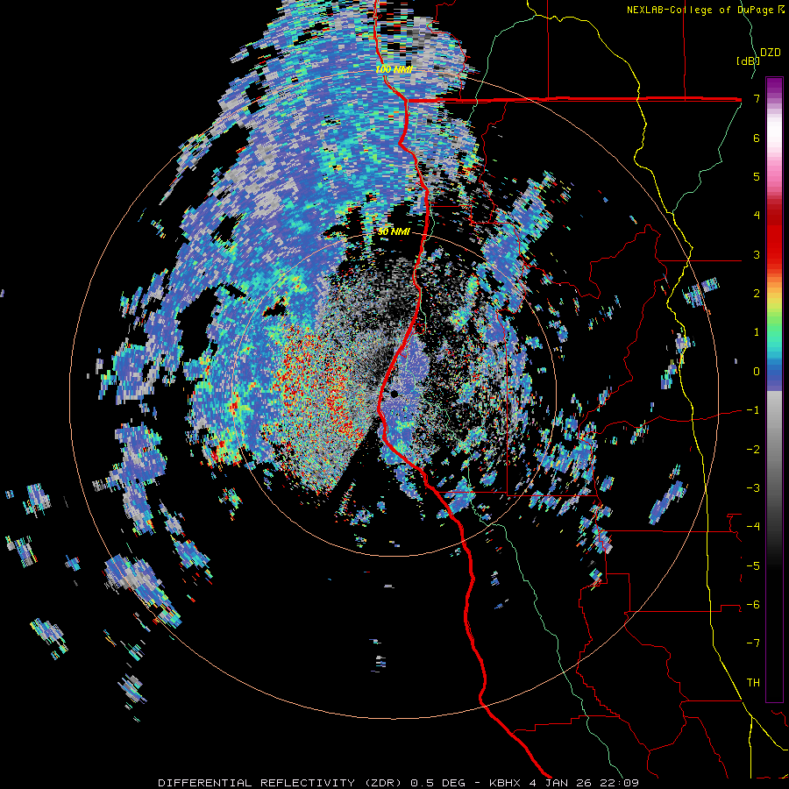Click the DZD product label
This screenshot has width=789, height=789.
pyautogui.click(x=771, y=53)
